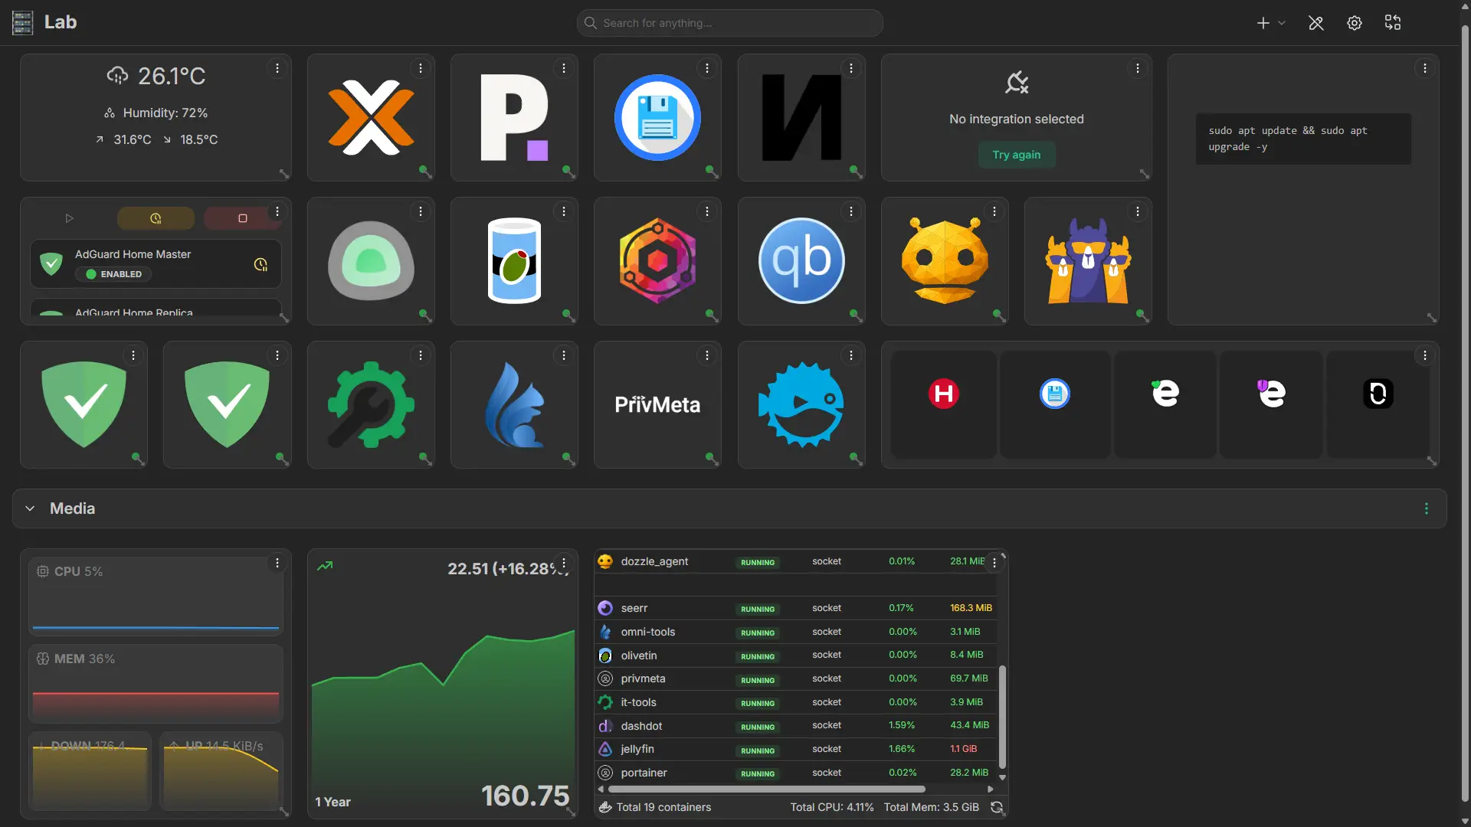
Task: Open Media section three-dot menu
Action: [x=1427, y=508]
